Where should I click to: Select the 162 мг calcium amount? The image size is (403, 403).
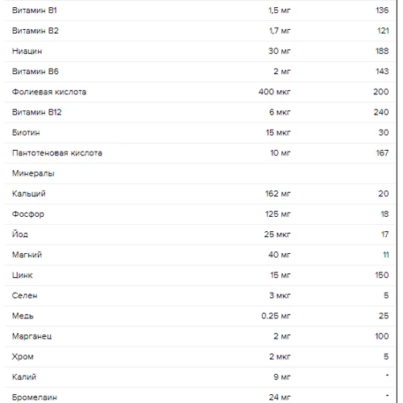278,193
